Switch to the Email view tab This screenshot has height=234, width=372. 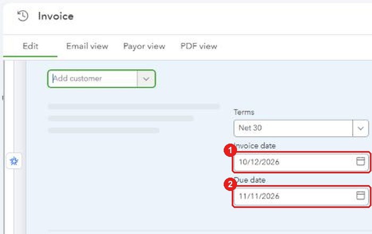click(x=87, y=46)
